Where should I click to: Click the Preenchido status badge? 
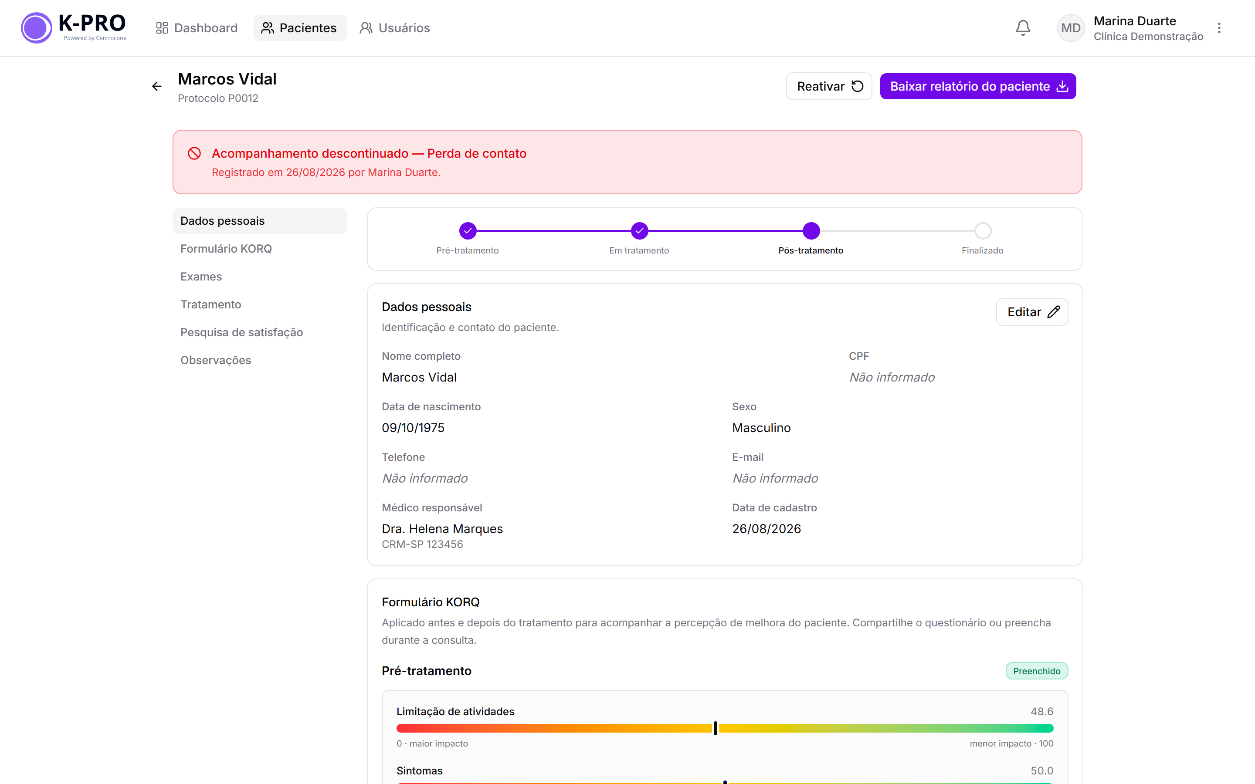tap(1037, 671)
